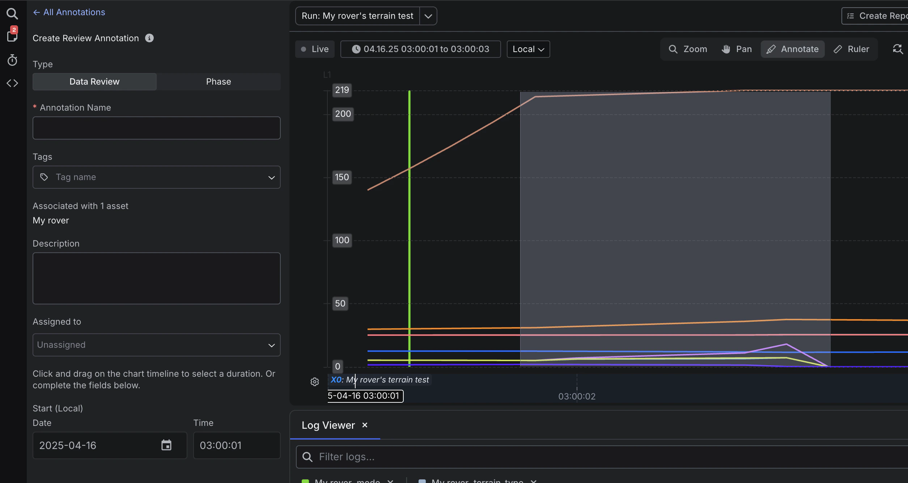Viewport: 908px width, 483px height.
Task: Click the info icon beside Create Review Annotation
Action: pyautogui.click(x=149, y=38)
